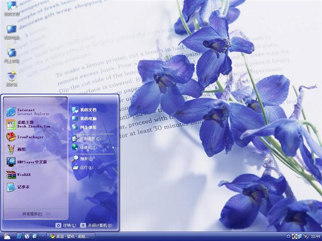This screenshot has width=322, height=241.
Task: Open 网上邻居 in Start menu right pane
Action: (84, 127)
